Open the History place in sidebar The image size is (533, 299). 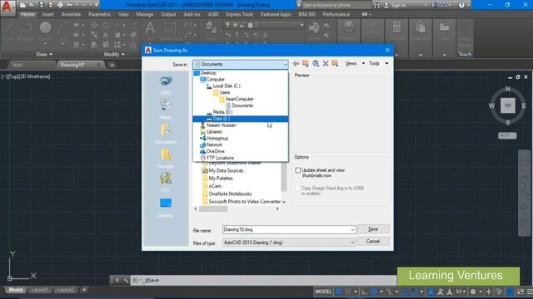(x=166, y=109)
